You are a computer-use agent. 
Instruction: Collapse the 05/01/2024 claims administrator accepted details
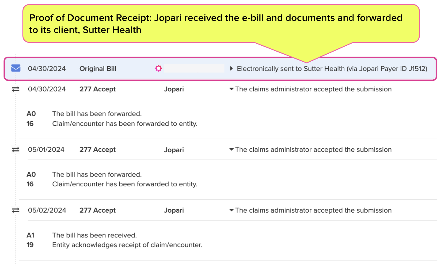pos(232,149)
